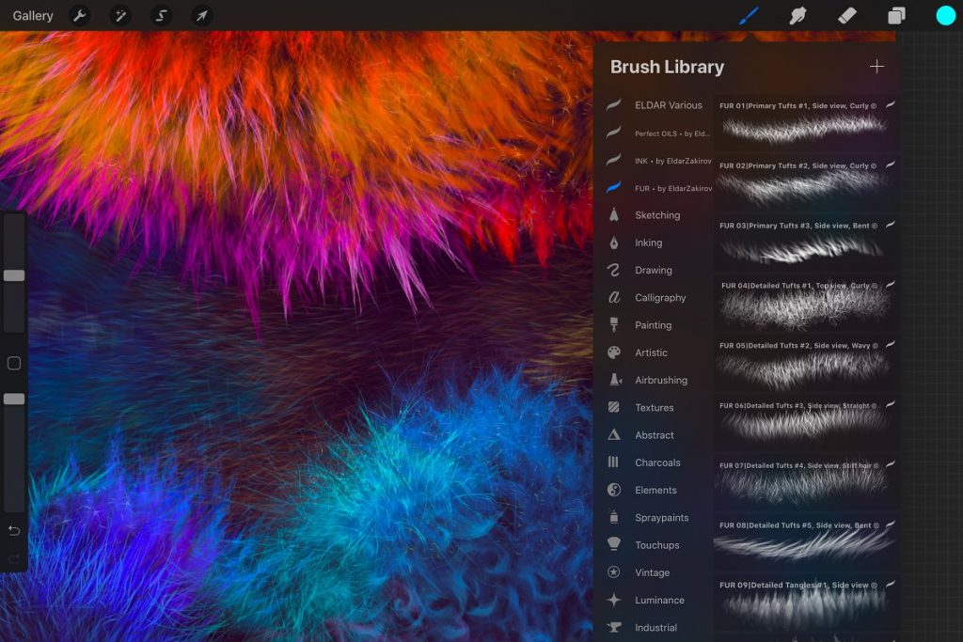Screen dimensions: 963x642
Task: Click the Calligraphy script icon
Action: point(613,297)
